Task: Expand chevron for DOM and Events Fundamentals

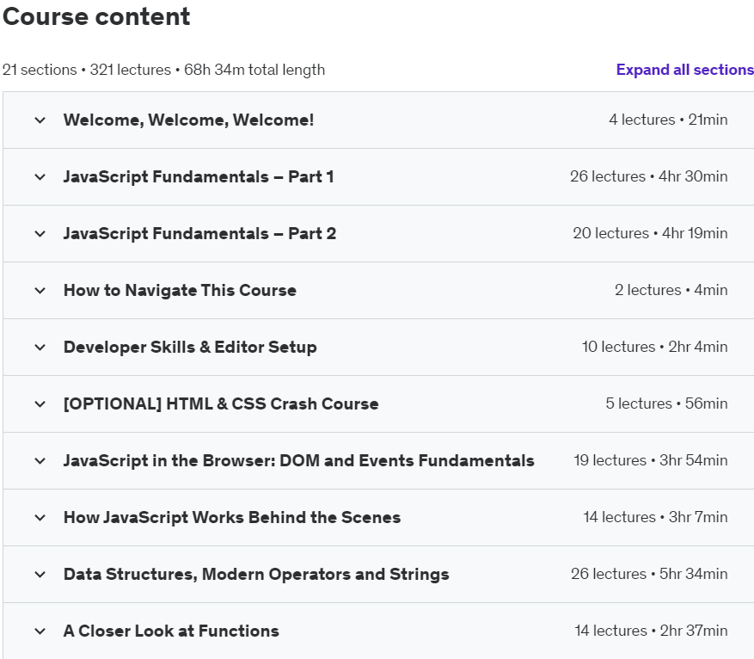Action: 40,461
